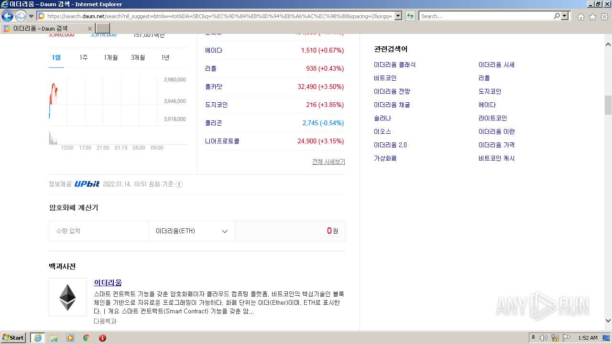This screenshot has width=612, height=344.
Task: Open related search 솔라나
Action: pos(382,118)
